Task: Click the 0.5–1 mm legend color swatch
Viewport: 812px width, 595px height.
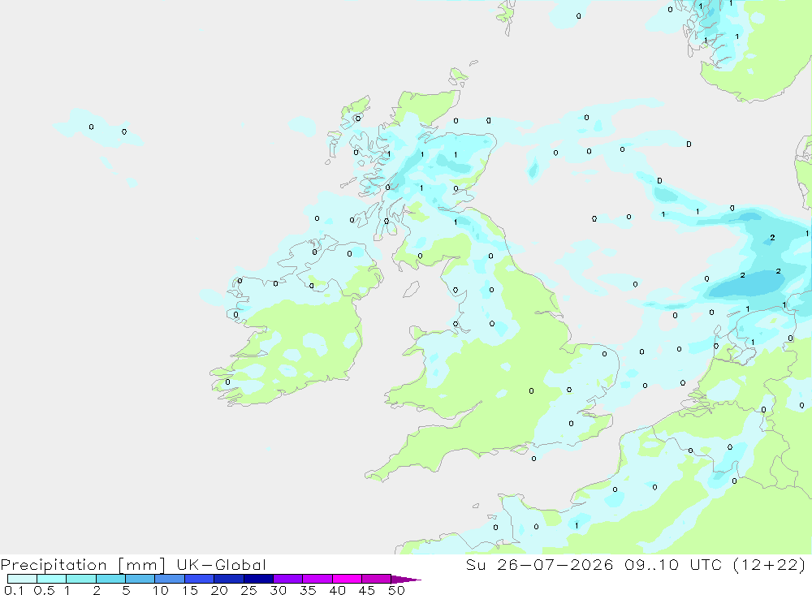Action: (52, 579)
